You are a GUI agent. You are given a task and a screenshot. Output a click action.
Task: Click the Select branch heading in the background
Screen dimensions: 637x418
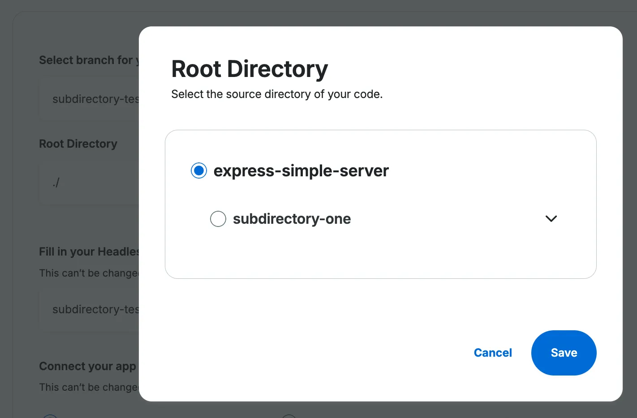[87, 60]
